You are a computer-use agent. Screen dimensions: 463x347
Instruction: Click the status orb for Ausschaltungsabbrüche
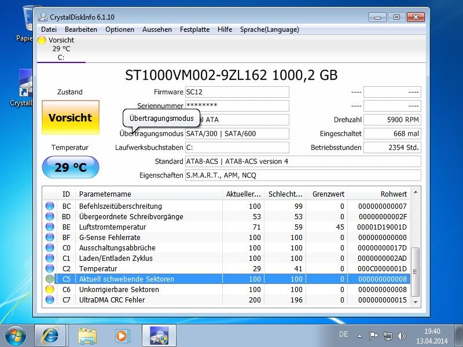50,248
